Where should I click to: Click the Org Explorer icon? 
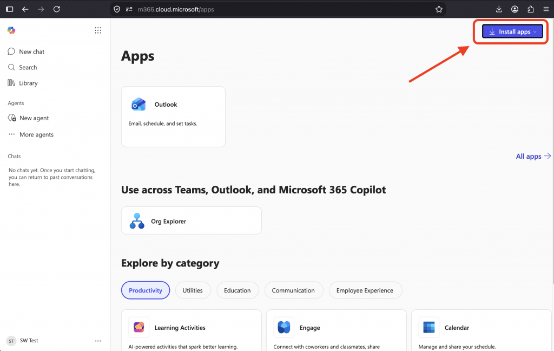pyautogui.click(x=137, y=221)
